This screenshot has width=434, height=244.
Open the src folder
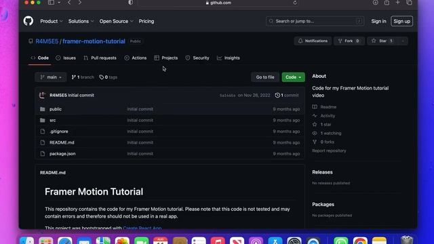click(53, 121)
